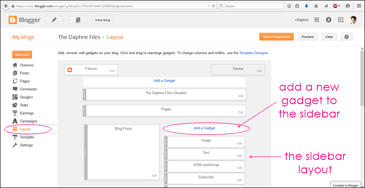
Task: Open Earnings in the sidebar
Action: click(x=27, y=113)
